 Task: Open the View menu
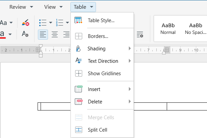coord(53,7)
